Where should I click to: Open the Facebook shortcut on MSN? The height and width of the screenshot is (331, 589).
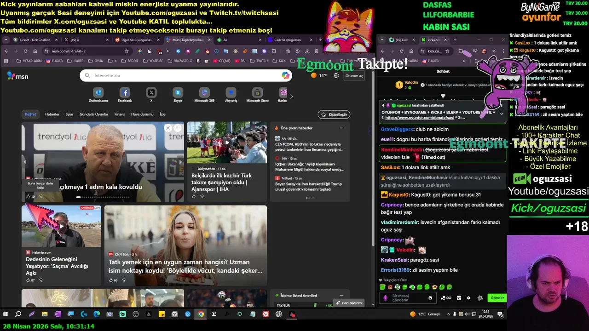click(x=124, y=95)
